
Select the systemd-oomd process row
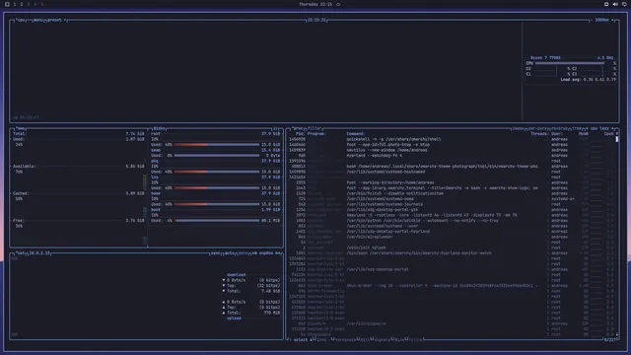[x=452, y=199]
